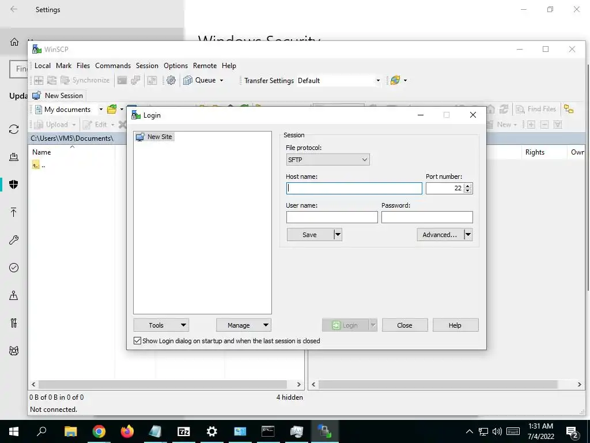The width and height of the screenshot is (590, 443).
Task: Click the remote New toolbar button
Action: (x=502, y=125)
